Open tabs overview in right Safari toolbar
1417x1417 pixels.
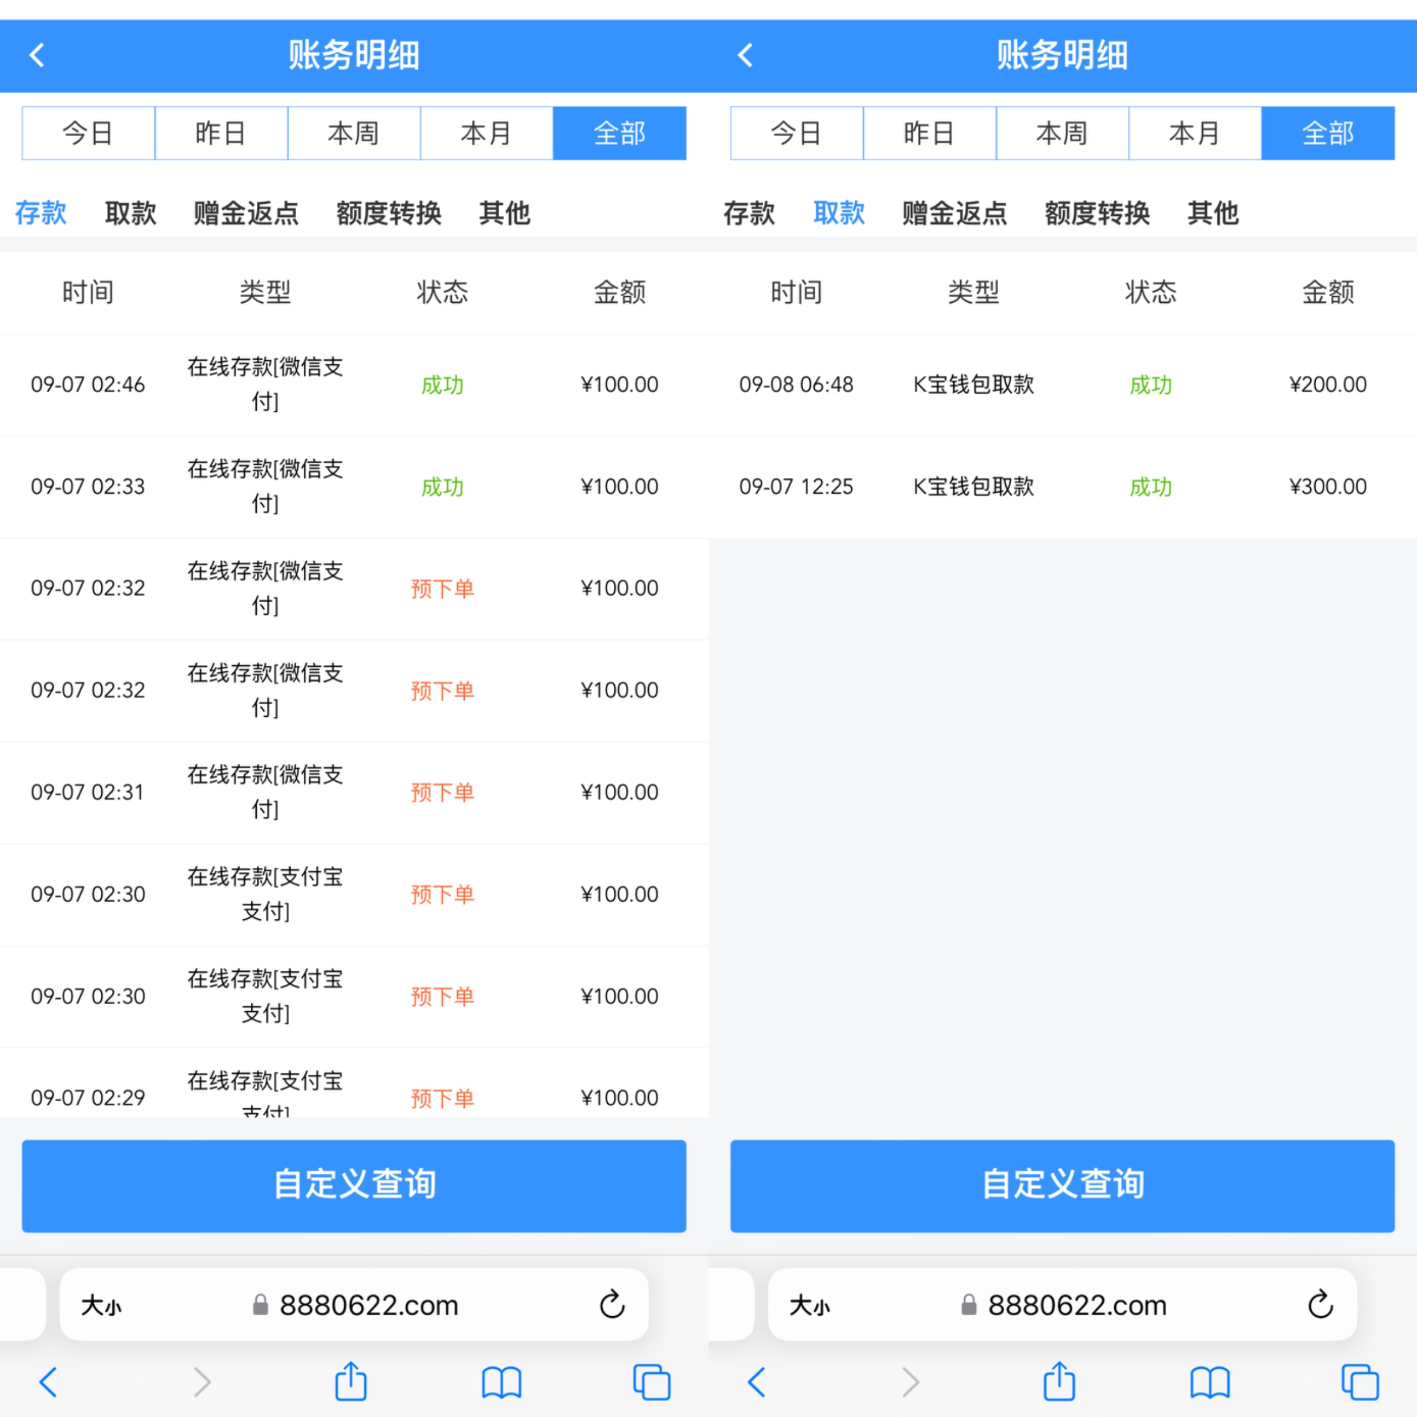[1360, 1383]
